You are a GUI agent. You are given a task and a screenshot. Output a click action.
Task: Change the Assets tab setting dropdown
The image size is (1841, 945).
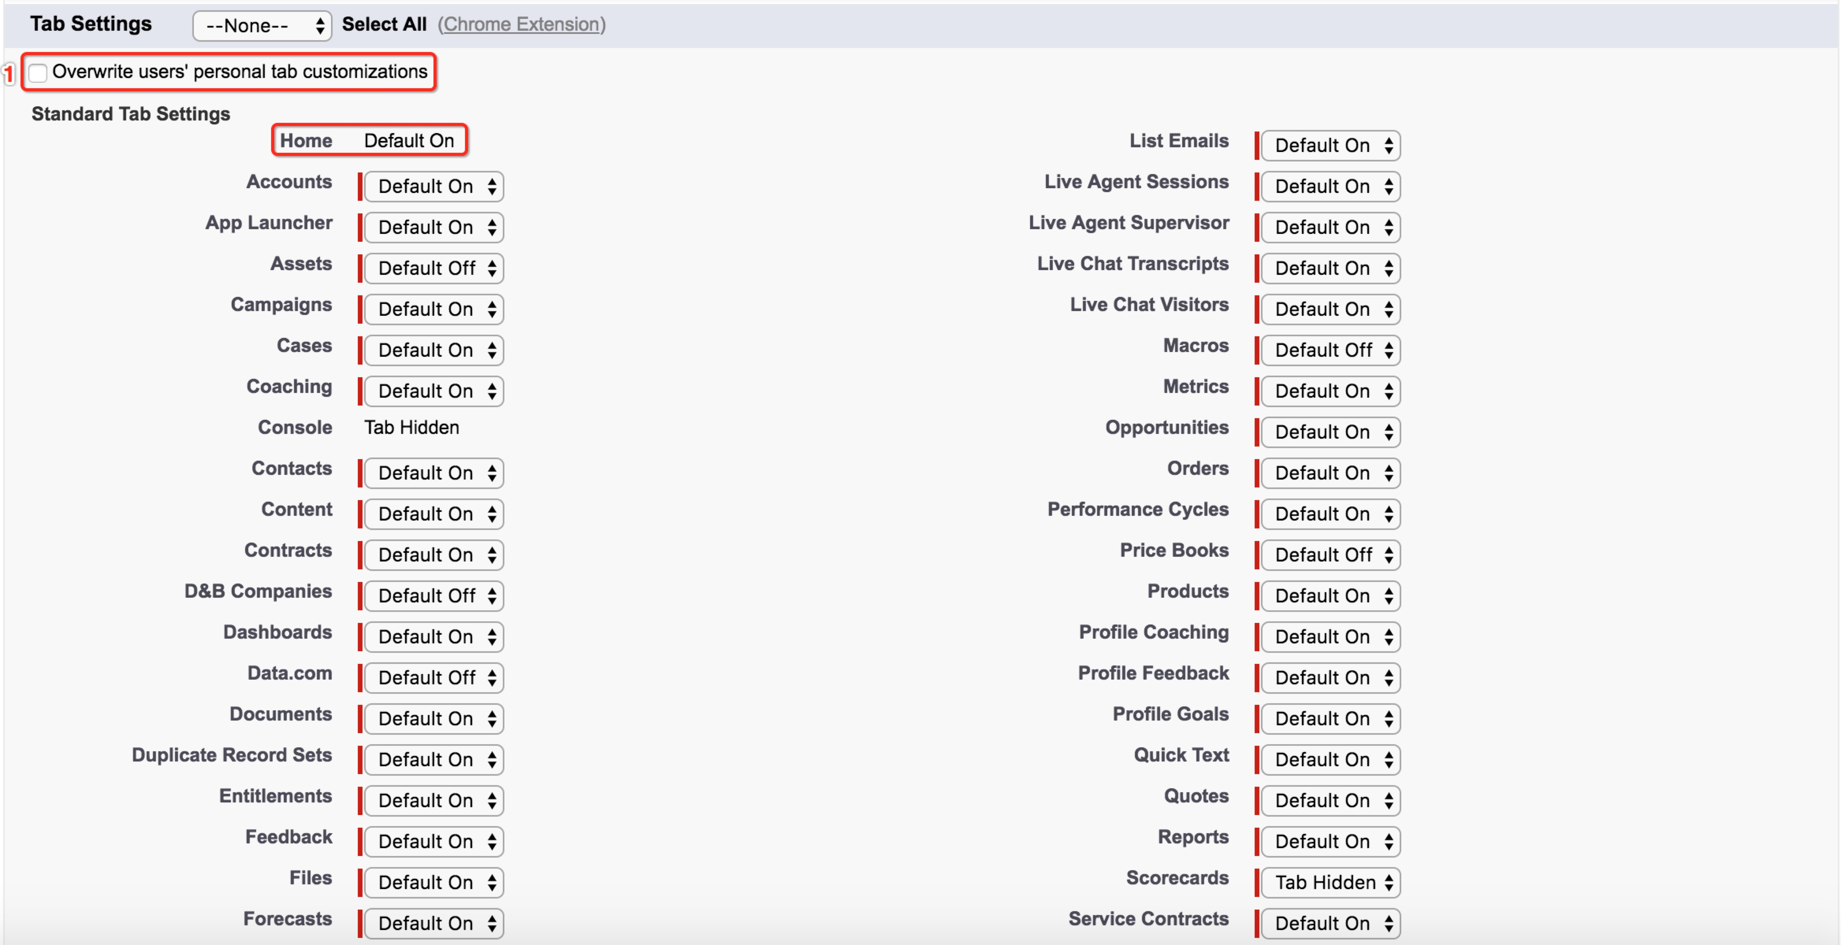click(x=434, y=269)
